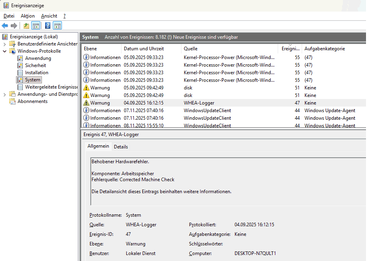Open the Ansicht menu
This screenshot has width=370, height=261.
coord(49,16)
